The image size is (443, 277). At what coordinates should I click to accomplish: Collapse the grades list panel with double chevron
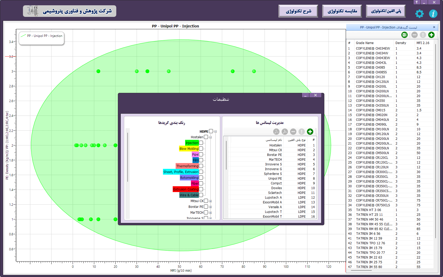coord(434,27)
